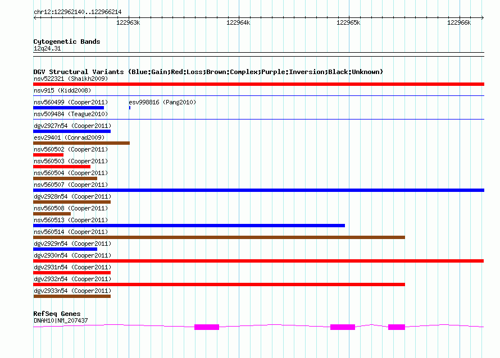Select the red nsv522321 loss bar

tap(258, 84)
